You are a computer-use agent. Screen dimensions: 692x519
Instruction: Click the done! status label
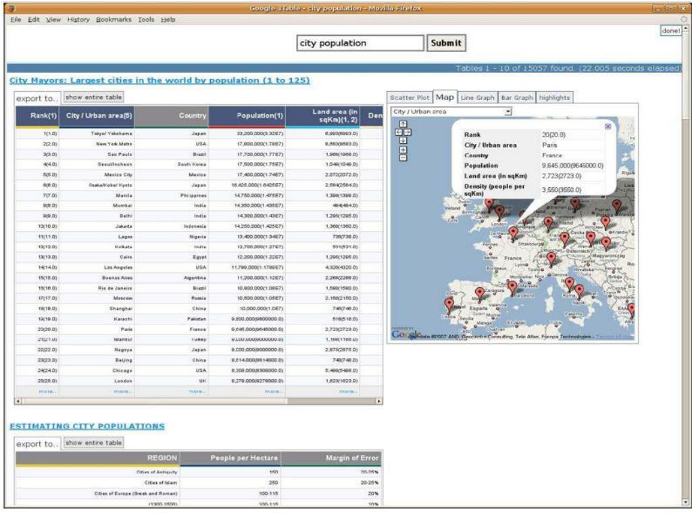pos(671,30)
